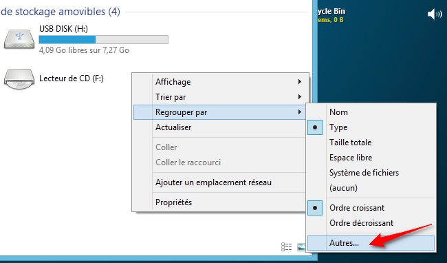Open Autres... to choose more columns

(371, 243)
